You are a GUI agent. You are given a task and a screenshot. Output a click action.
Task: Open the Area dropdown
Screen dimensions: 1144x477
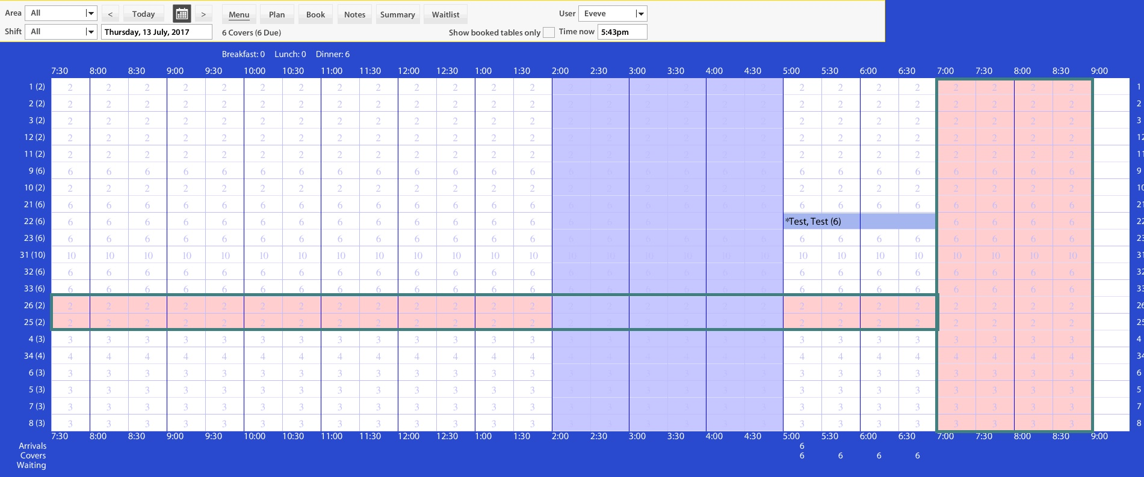coord(60,13)
